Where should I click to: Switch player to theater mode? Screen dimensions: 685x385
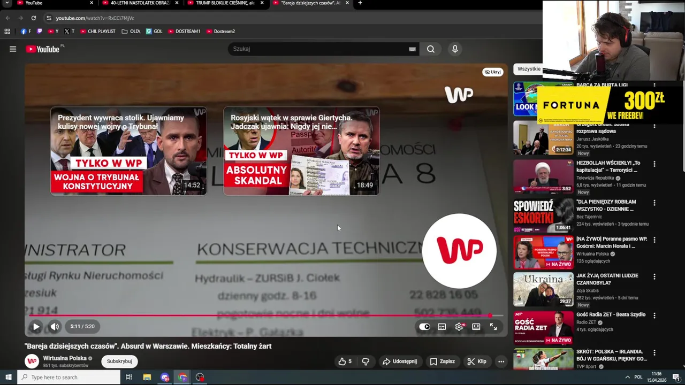[x=476, y=327]
